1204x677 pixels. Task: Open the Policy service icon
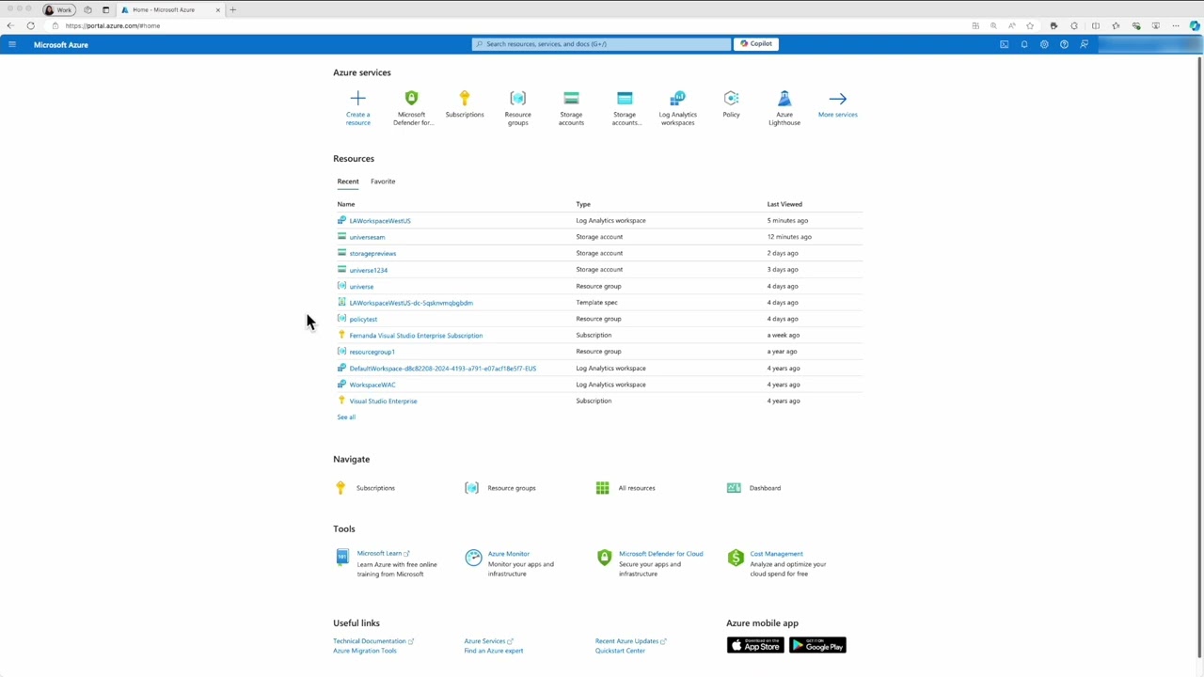pos(731,98)
